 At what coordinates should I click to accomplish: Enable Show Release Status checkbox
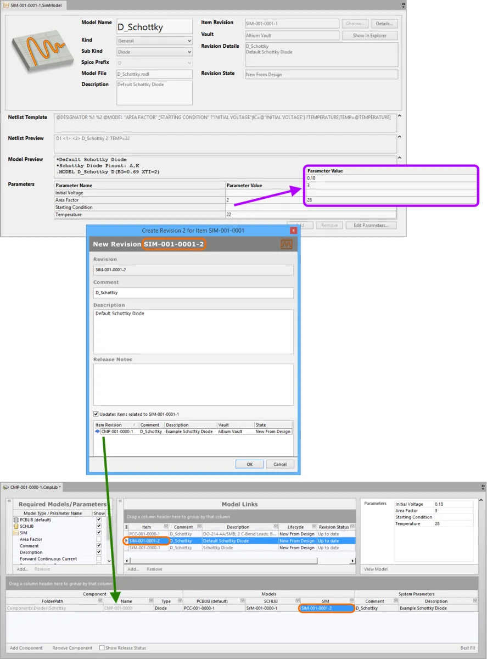(x=102, y=648)
